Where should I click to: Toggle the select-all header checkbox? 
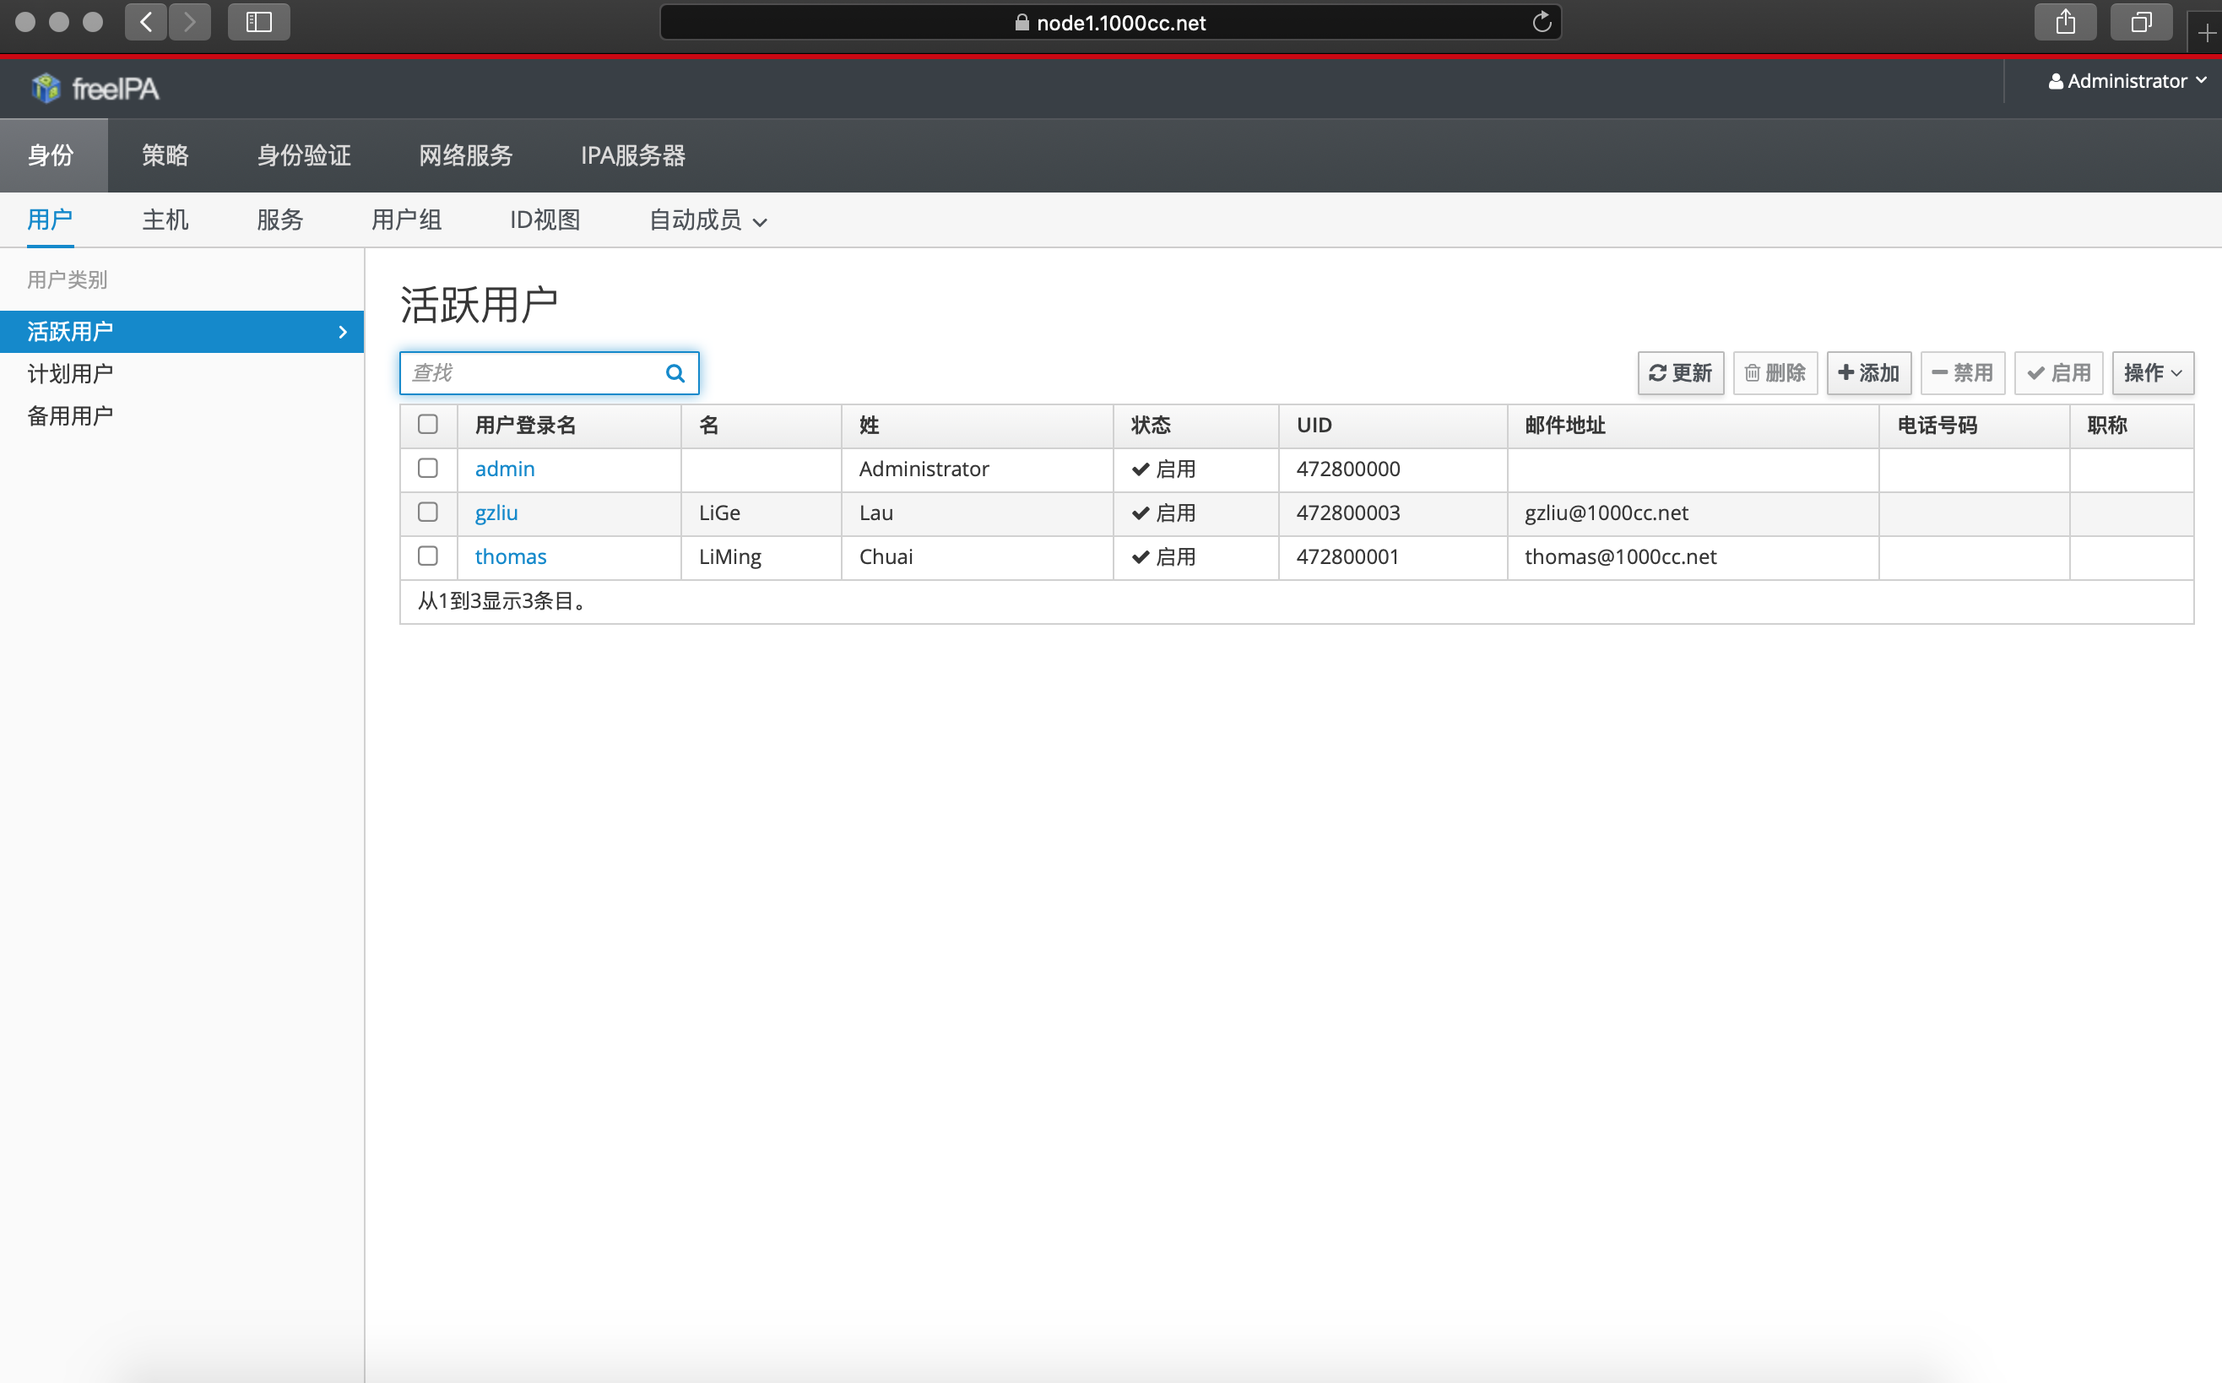428,425
